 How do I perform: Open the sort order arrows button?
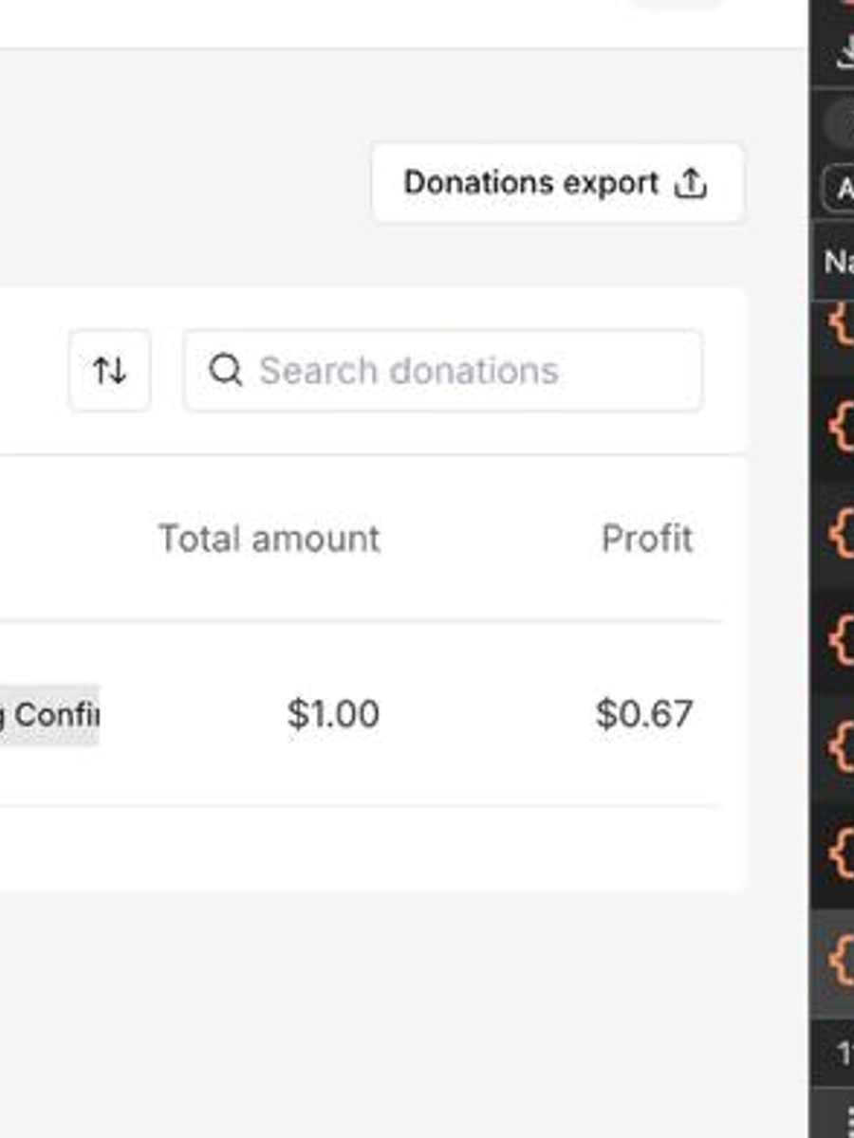pos(109,370)
